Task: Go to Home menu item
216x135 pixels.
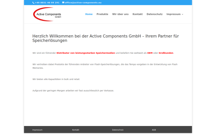Action: click(89, 14)
